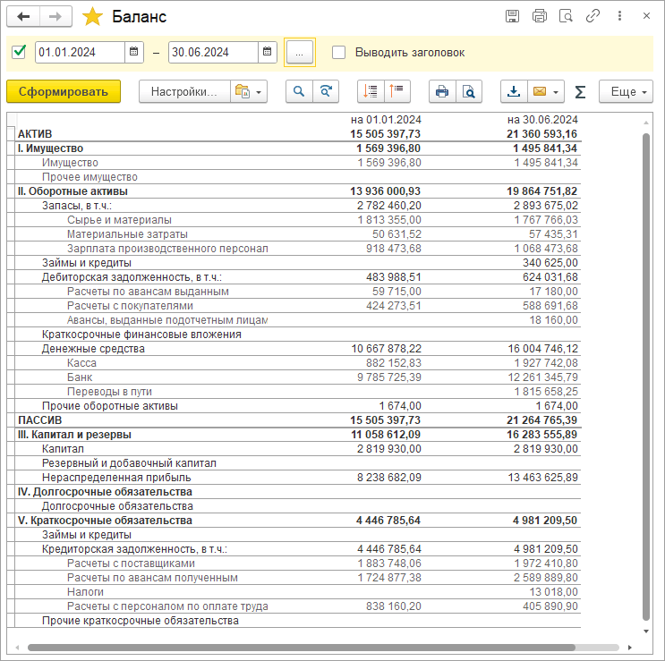The height and width of the screenshot is (661, 665).
Task: Click the horizontal scrollbar at bottom
Action: pos(322,647)
